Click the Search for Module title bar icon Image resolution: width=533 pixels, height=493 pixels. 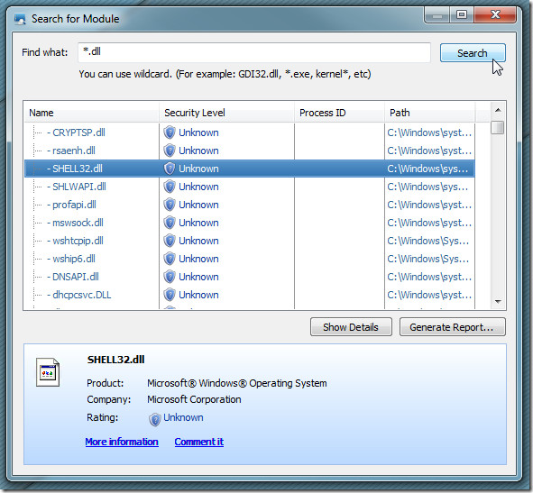click(20, 19)
